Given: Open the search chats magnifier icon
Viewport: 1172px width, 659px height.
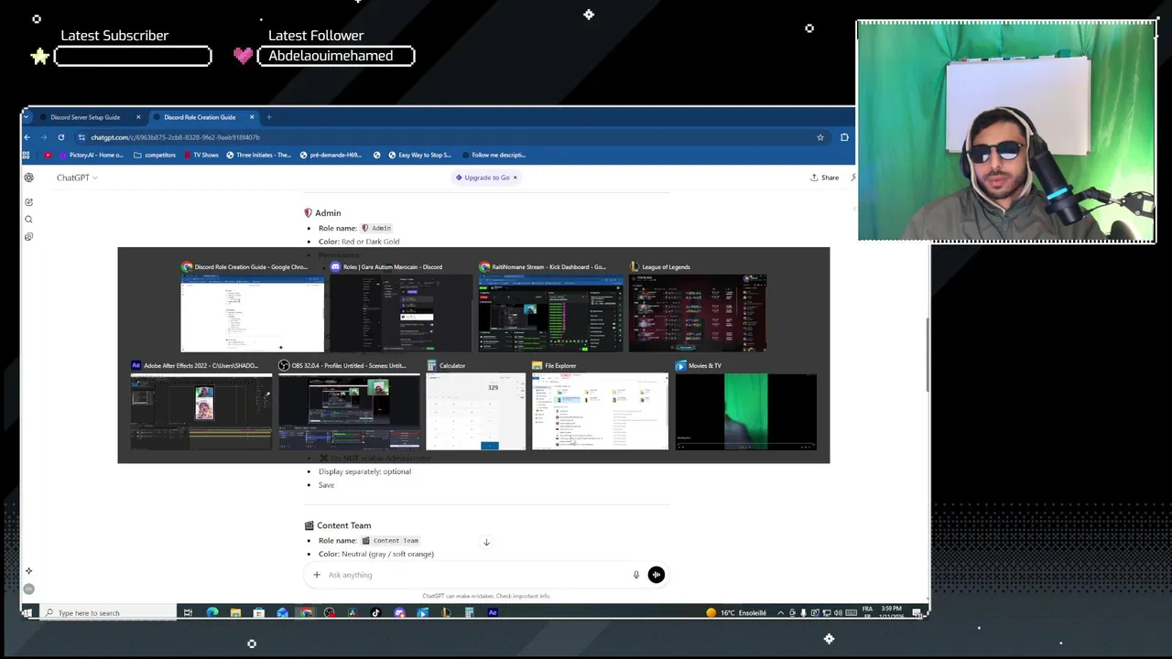Looking at the screenshot, I should pyautogui.click(x=28, y=220).
